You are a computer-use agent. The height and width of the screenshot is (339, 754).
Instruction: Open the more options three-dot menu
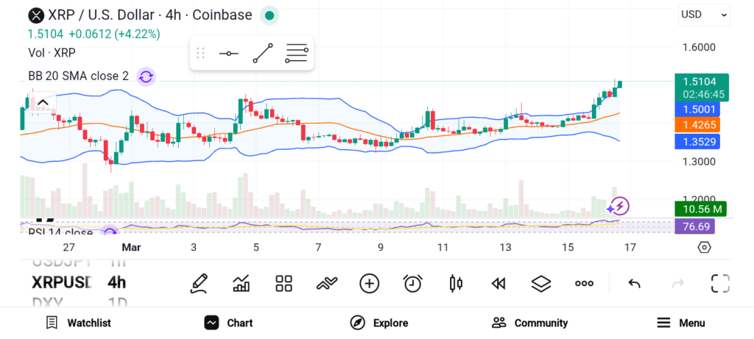585,283
